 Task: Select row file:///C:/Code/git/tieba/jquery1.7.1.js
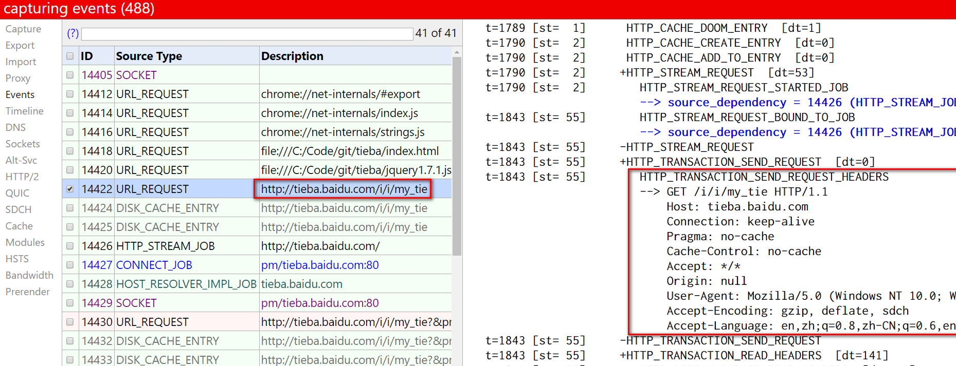pos(257,170)
